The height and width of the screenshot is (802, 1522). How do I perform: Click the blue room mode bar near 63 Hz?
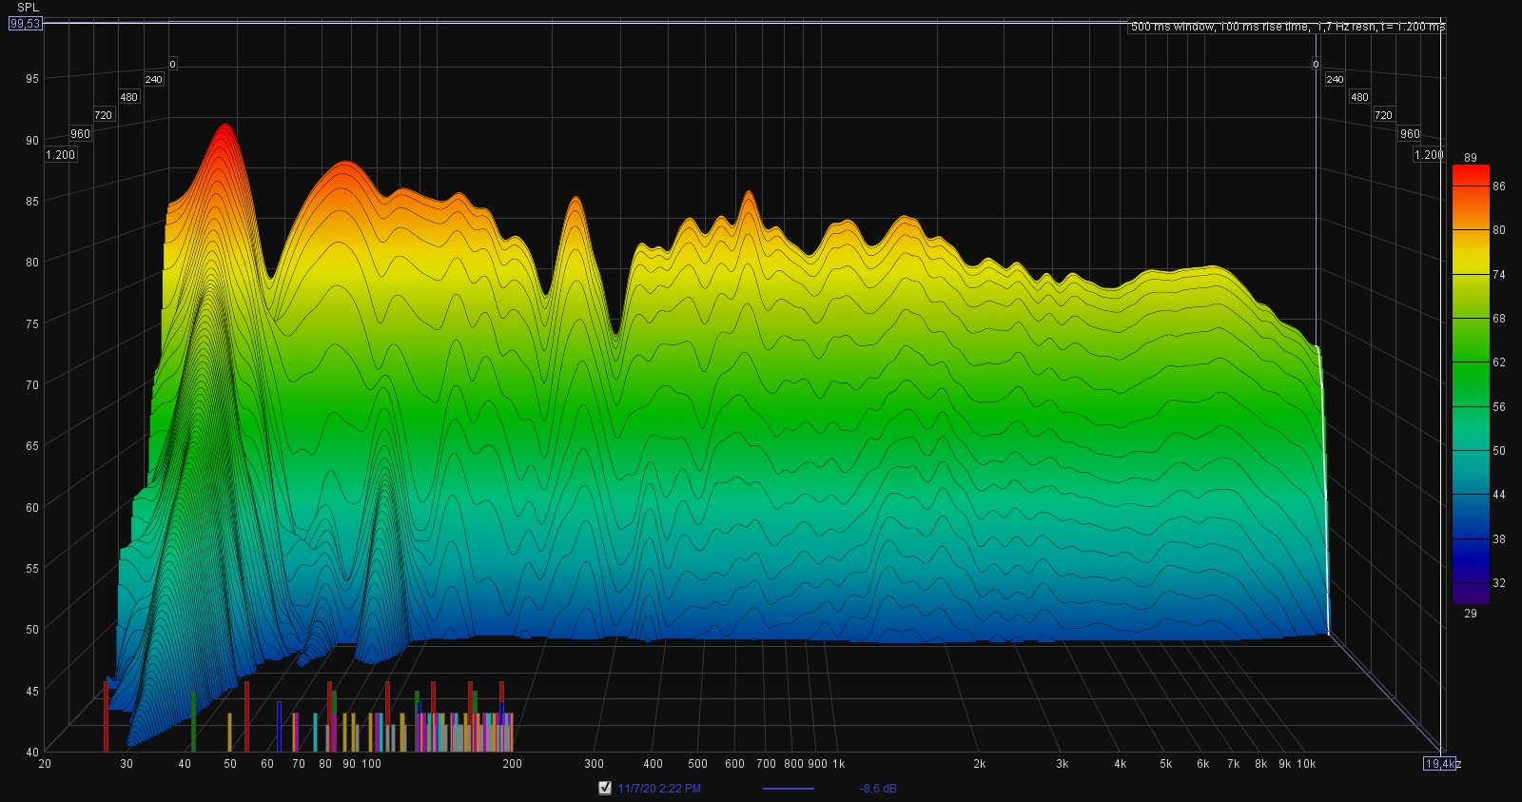[x=279, y=726]
